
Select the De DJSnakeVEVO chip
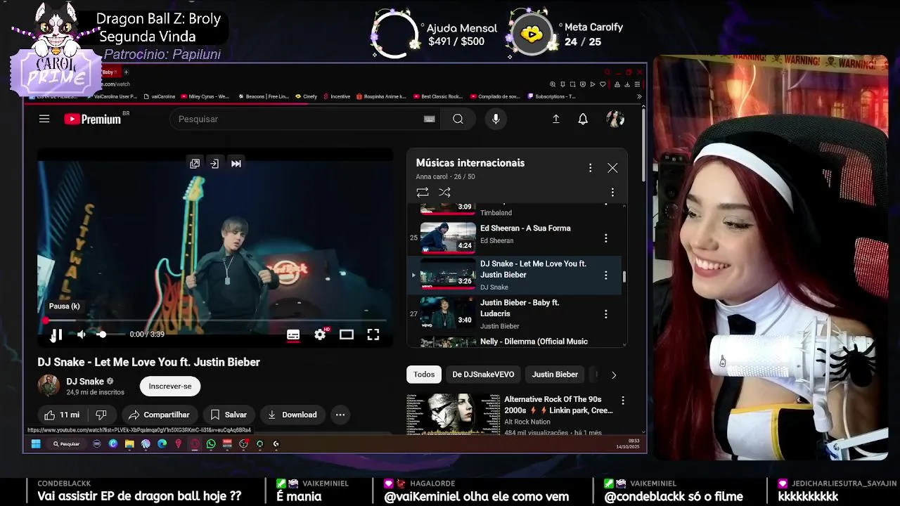pos(483,375)
